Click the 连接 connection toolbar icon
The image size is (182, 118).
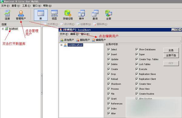pos(7,15)
